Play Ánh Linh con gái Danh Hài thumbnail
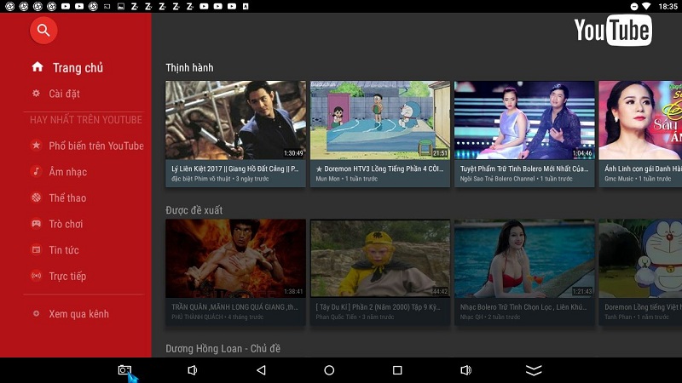682x383 pixels. [x=640, y=120]
